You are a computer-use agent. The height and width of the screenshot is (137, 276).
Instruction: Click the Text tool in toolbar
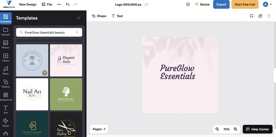pyautogui.click(x=117, y=16)
